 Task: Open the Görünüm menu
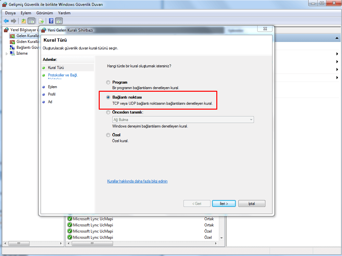coord(44,13)
